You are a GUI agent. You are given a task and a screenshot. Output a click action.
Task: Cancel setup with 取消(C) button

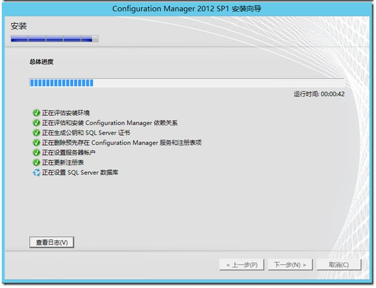339,265
